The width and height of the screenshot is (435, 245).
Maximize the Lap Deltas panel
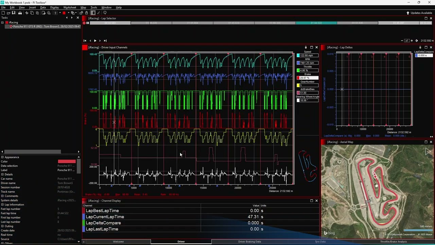[x=426, y=47]
